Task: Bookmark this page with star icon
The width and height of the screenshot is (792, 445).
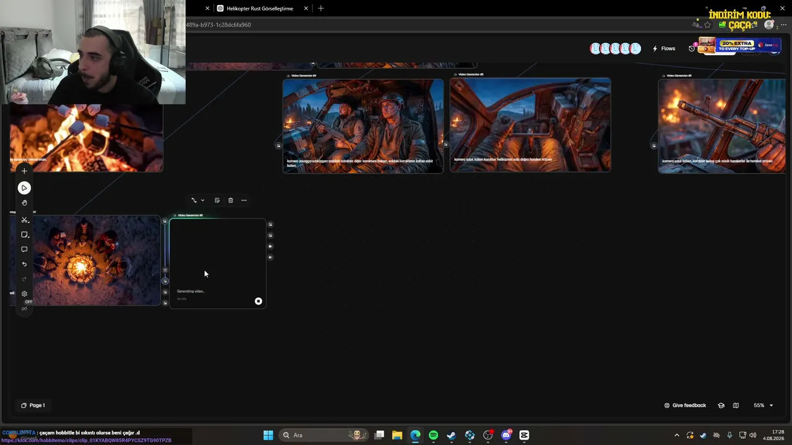Action: tap(707, 25)
